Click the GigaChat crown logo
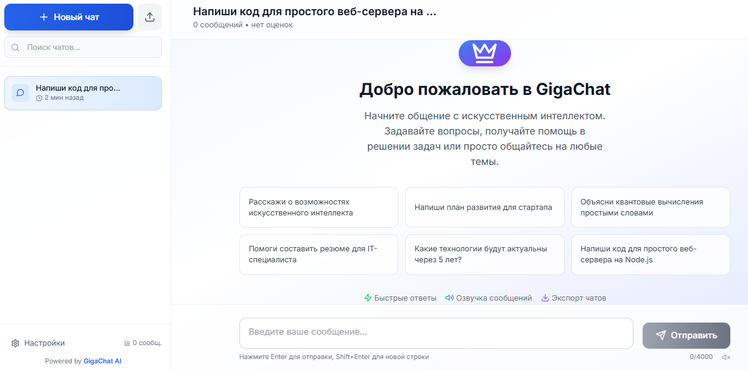The image size is (748, 370). coord(484,53)
